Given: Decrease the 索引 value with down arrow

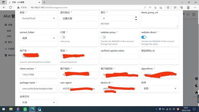Looking at the screenshot, I should [136, 20].
